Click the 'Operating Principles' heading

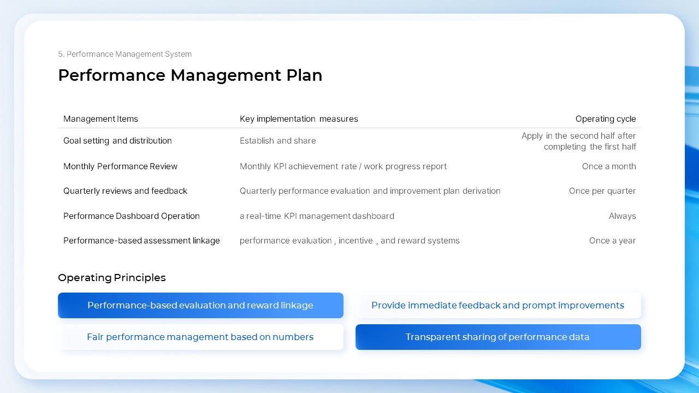(112, 278)
